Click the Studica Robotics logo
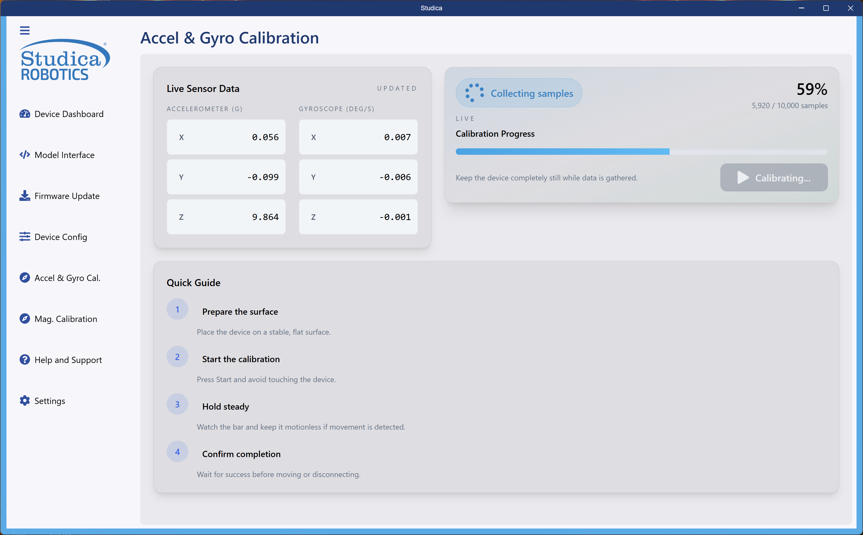The width and height of the screenshot is (863, 535). tap(64, 60)
